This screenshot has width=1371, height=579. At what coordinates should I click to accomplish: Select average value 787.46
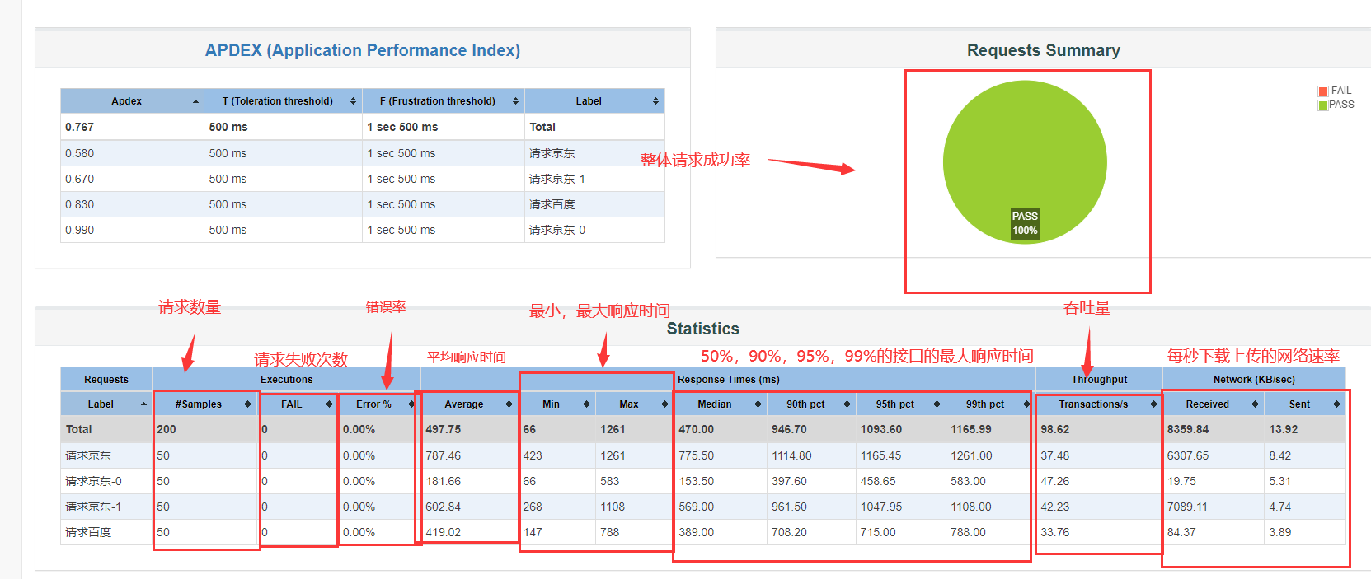tap(444, 455)
